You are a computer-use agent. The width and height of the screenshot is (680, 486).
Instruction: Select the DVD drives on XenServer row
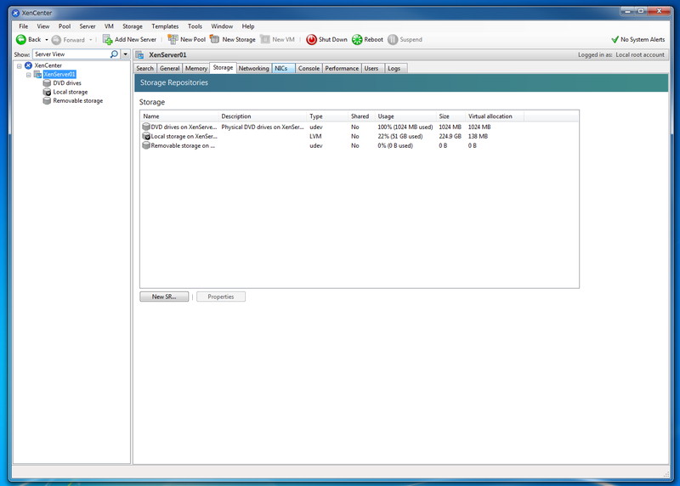[x=360, y=127]
